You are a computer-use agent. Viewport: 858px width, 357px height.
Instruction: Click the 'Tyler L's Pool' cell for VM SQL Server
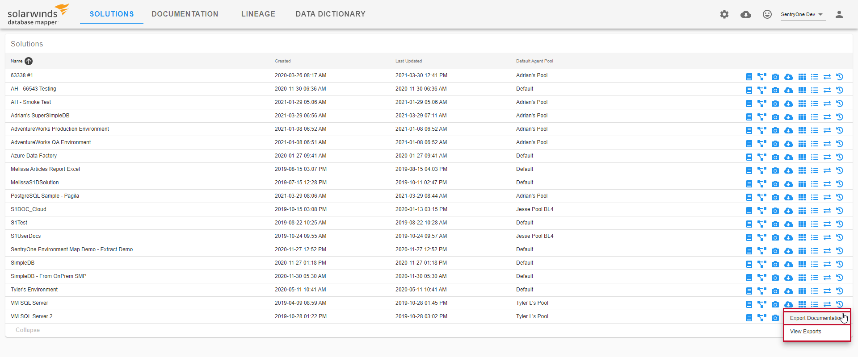coord(532,303)
